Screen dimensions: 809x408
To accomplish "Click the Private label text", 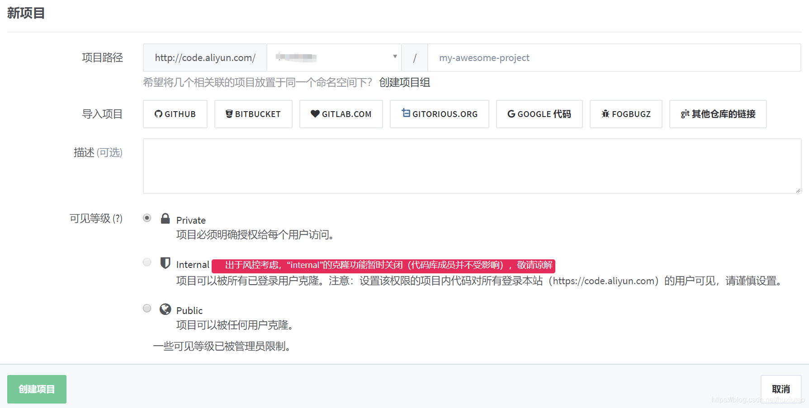I will click(191, 220).
